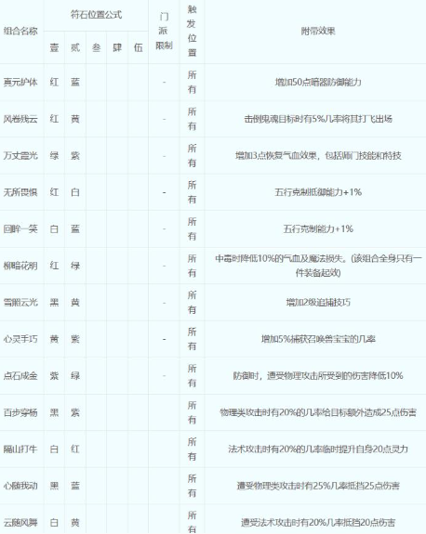
Task: Click the 心灵手巧 effect text
Action: (x=318, y=339)
